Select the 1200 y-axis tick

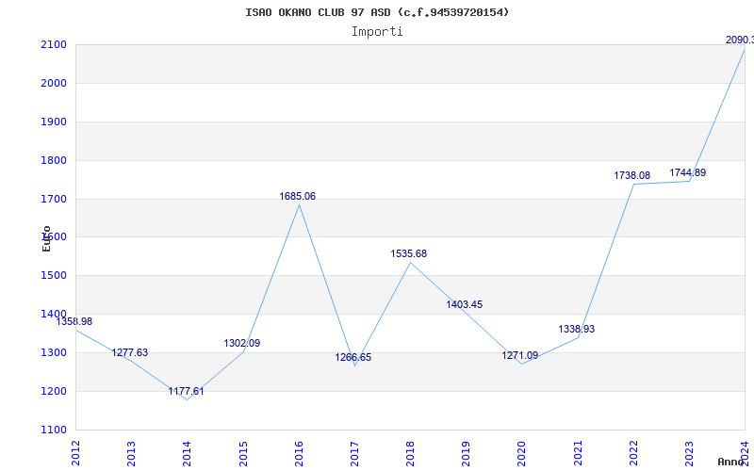(55, 391)
